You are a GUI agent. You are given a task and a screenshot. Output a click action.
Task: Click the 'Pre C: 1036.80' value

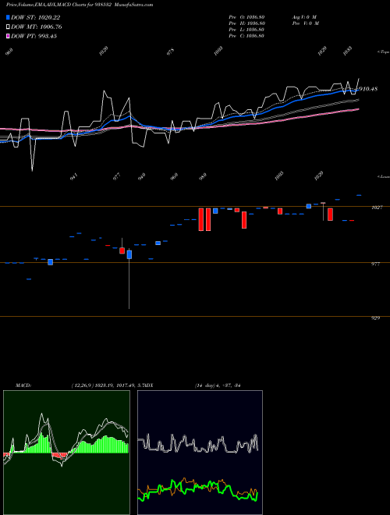(246, 36)
